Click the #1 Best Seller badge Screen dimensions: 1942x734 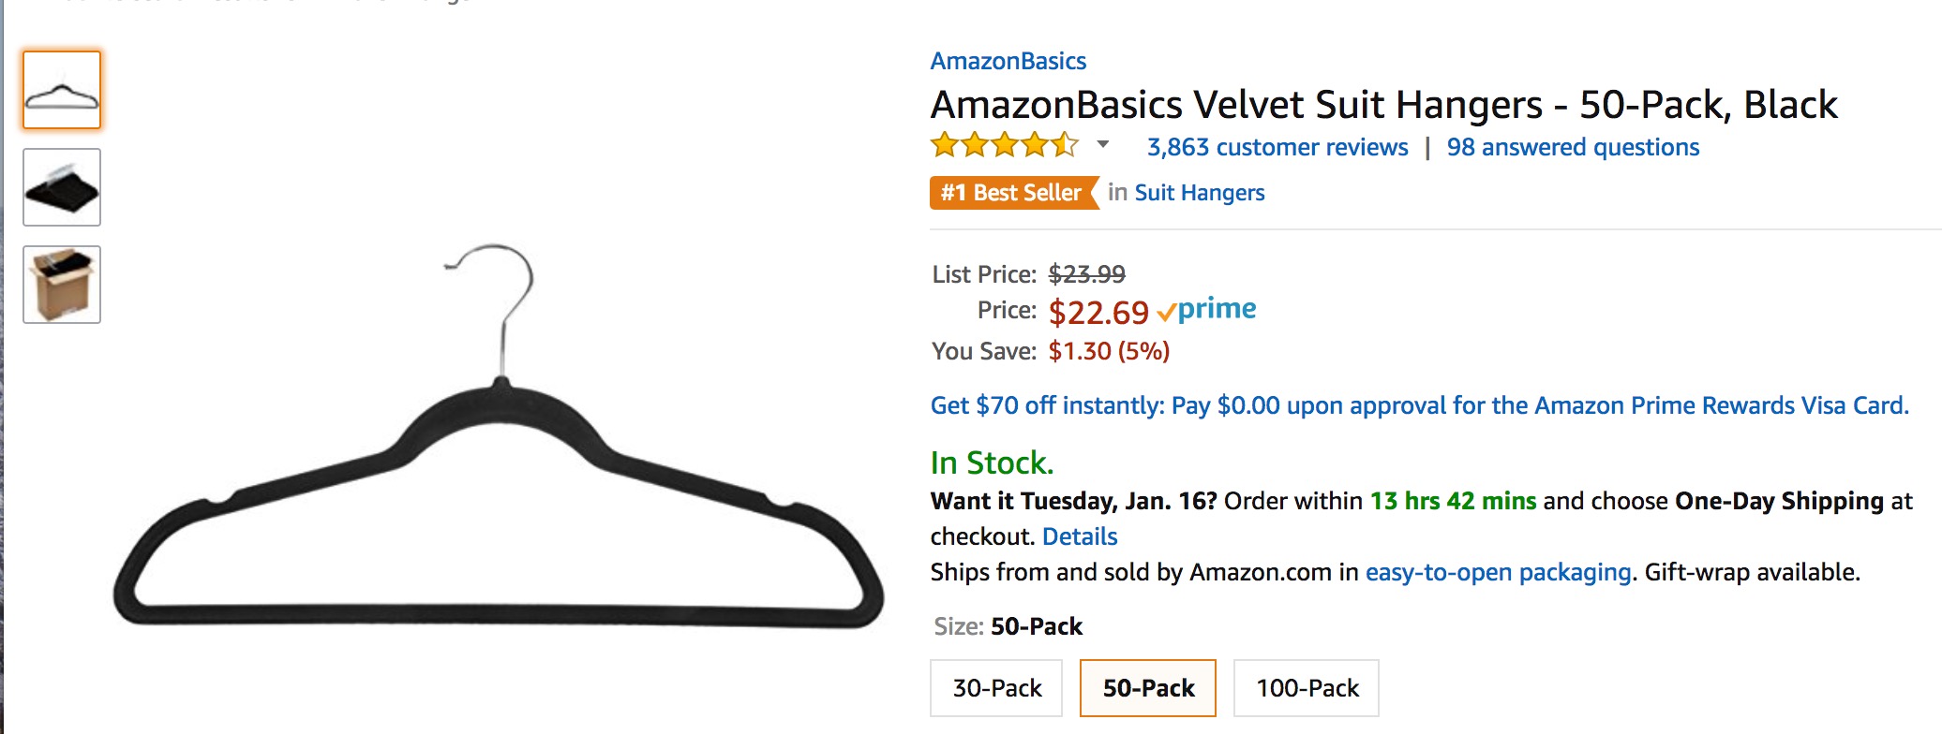[1012, 193]
